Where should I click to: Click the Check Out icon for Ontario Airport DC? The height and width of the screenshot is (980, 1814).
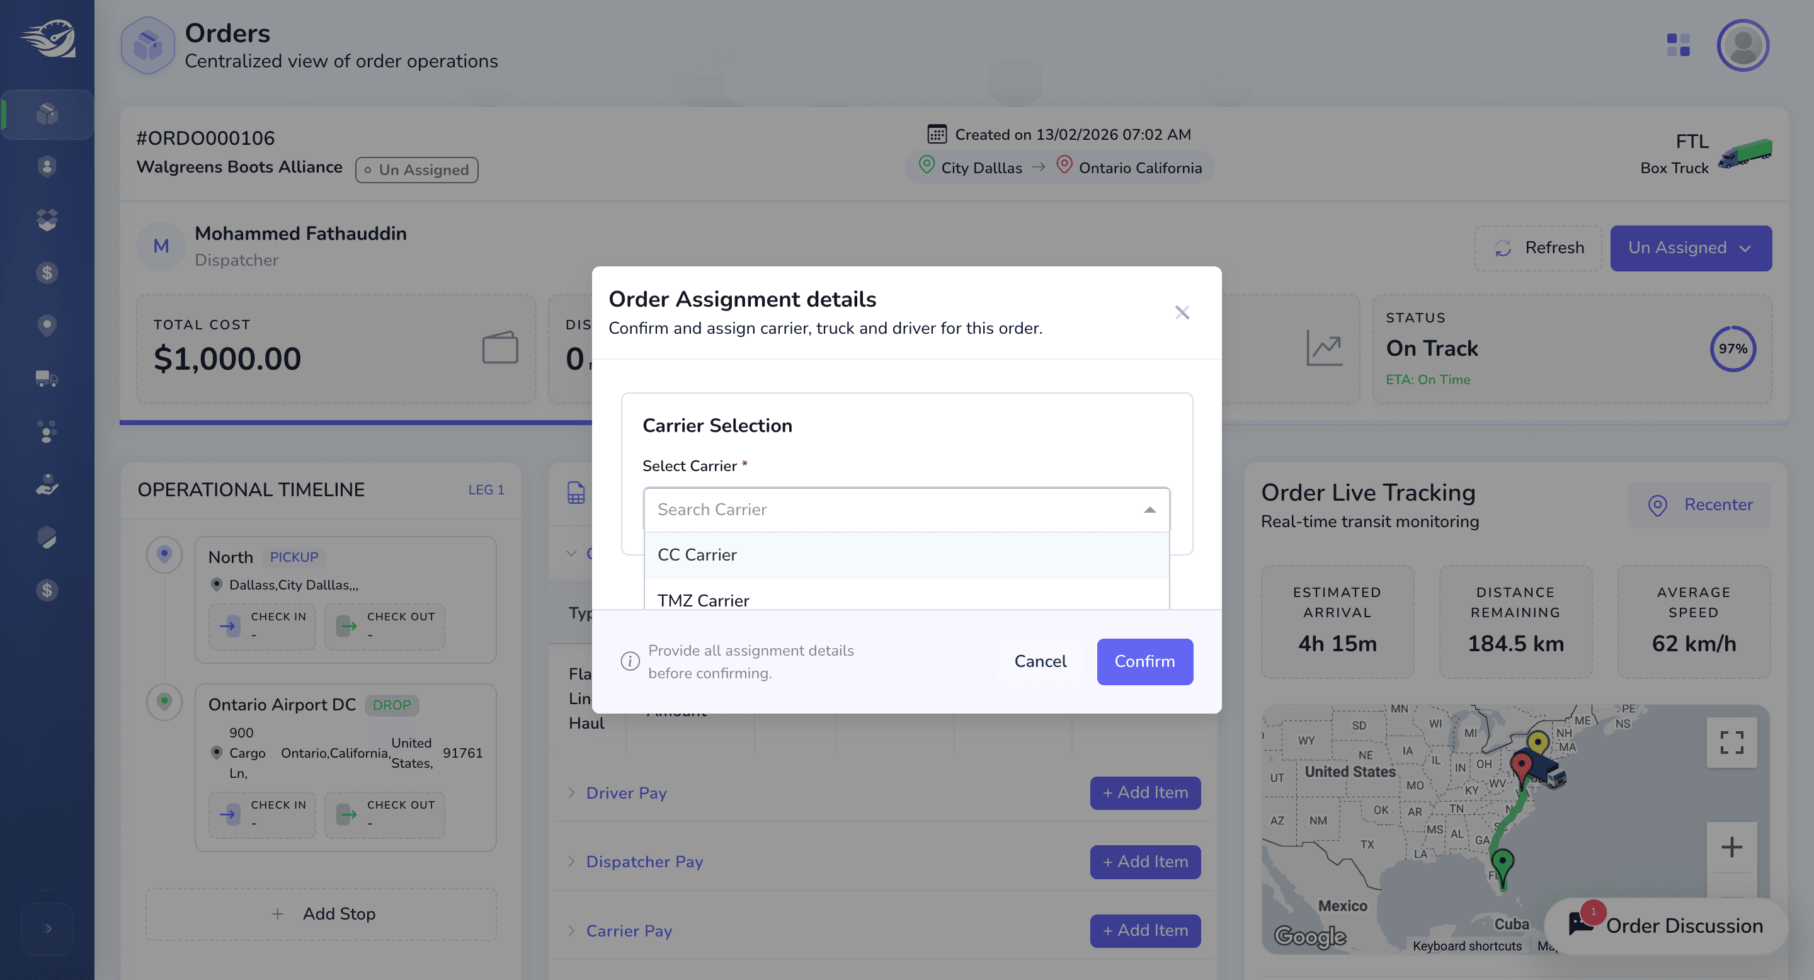click(346, 814)
